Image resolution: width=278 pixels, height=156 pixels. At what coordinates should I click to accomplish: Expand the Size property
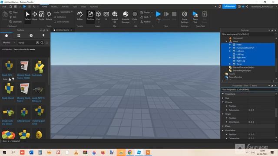point(223,98)
